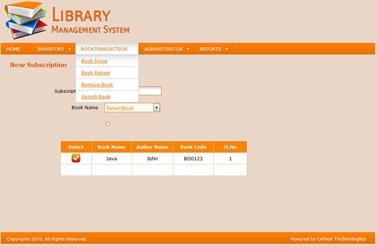Screen dimensions: 377x246
Task: Click the Book Name column header
Action: coord(111,147)
